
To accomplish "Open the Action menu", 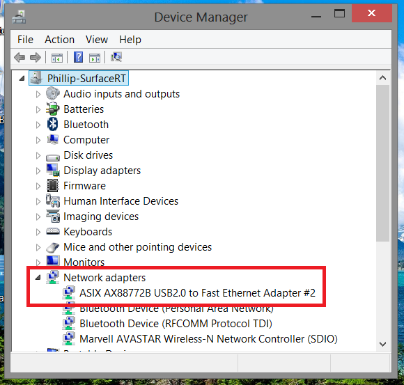I will (59, 40).
